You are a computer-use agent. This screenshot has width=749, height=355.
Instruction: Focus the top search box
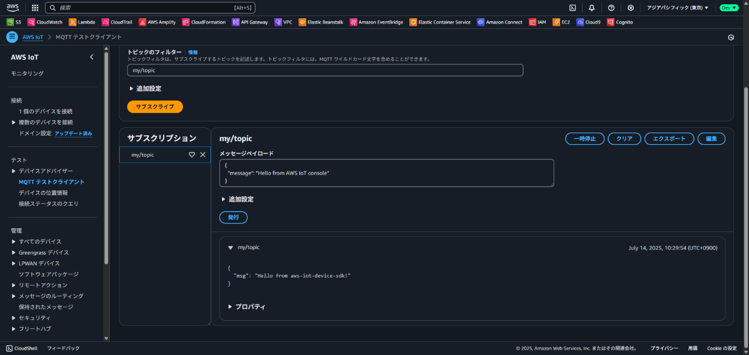click(150, 8)
